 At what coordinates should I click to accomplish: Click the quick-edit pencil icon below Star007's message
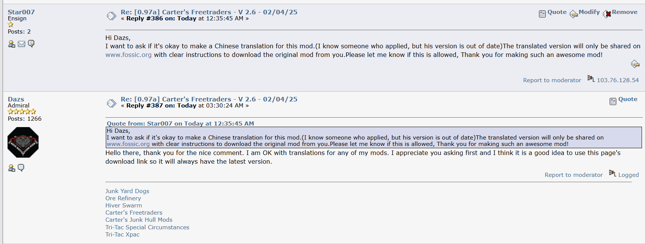(x=635, y=64)
